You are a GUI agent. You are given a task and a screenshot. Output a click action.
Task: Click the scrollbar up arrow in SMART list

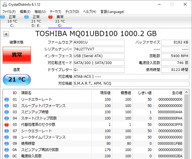click(x=186, y=92)
